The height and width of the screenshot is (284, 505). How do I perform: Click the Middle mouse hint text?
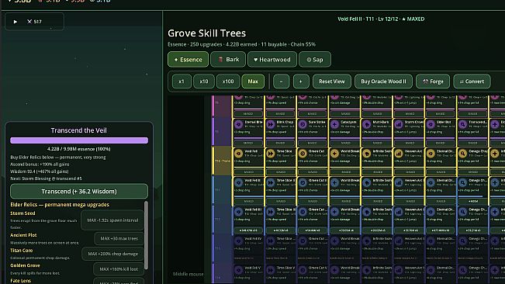[188, 274]
